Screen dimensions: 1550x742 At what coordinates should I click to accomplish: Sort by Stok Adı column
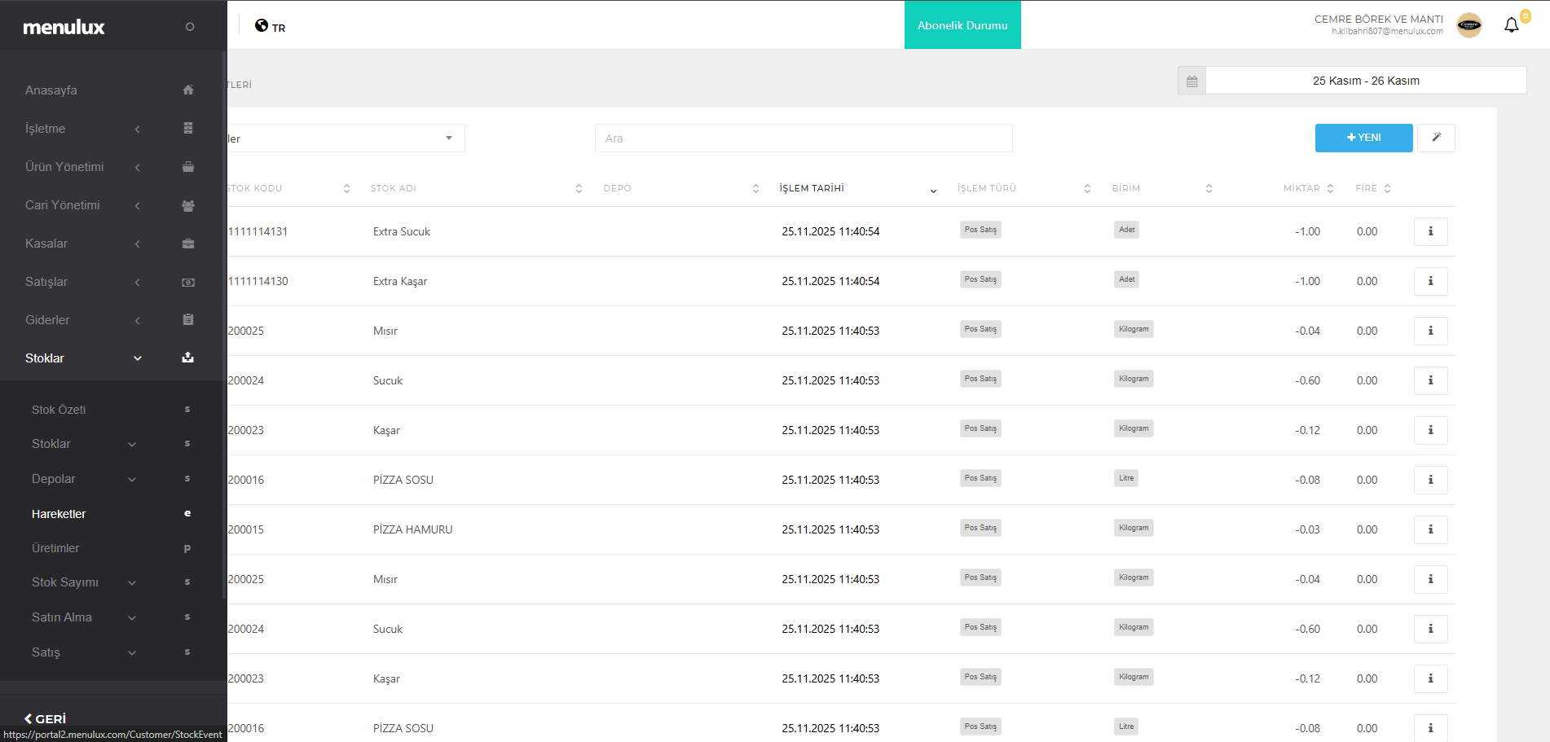tap(579, 188)
